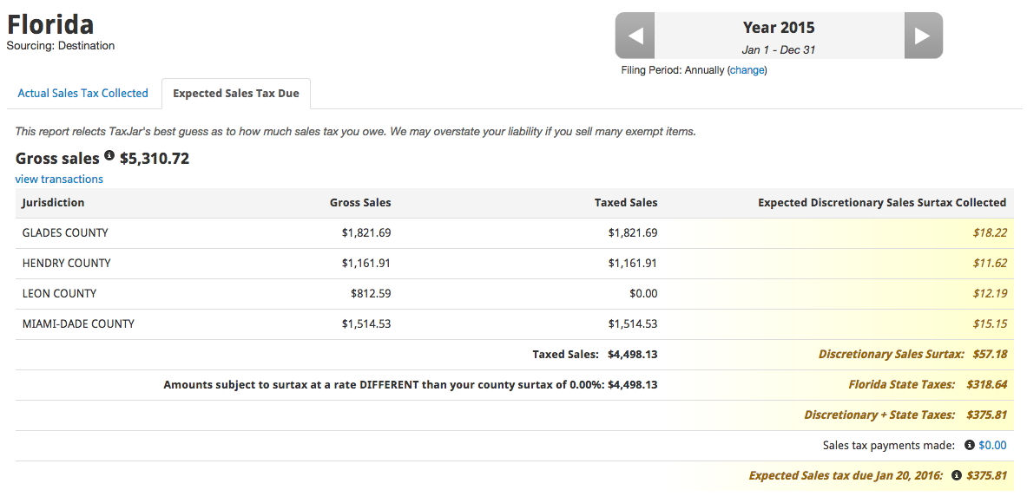Click the $0.00 sales tax payments link
This screenshot has width=1027, height=503.
coord(992,446)
